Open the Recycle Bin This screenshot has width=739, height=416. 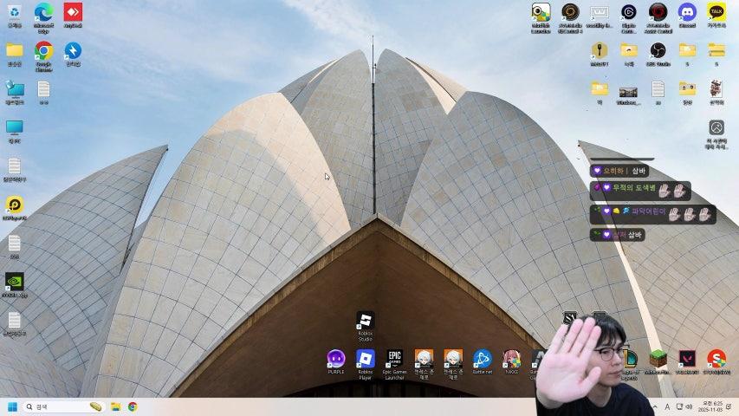14,13
